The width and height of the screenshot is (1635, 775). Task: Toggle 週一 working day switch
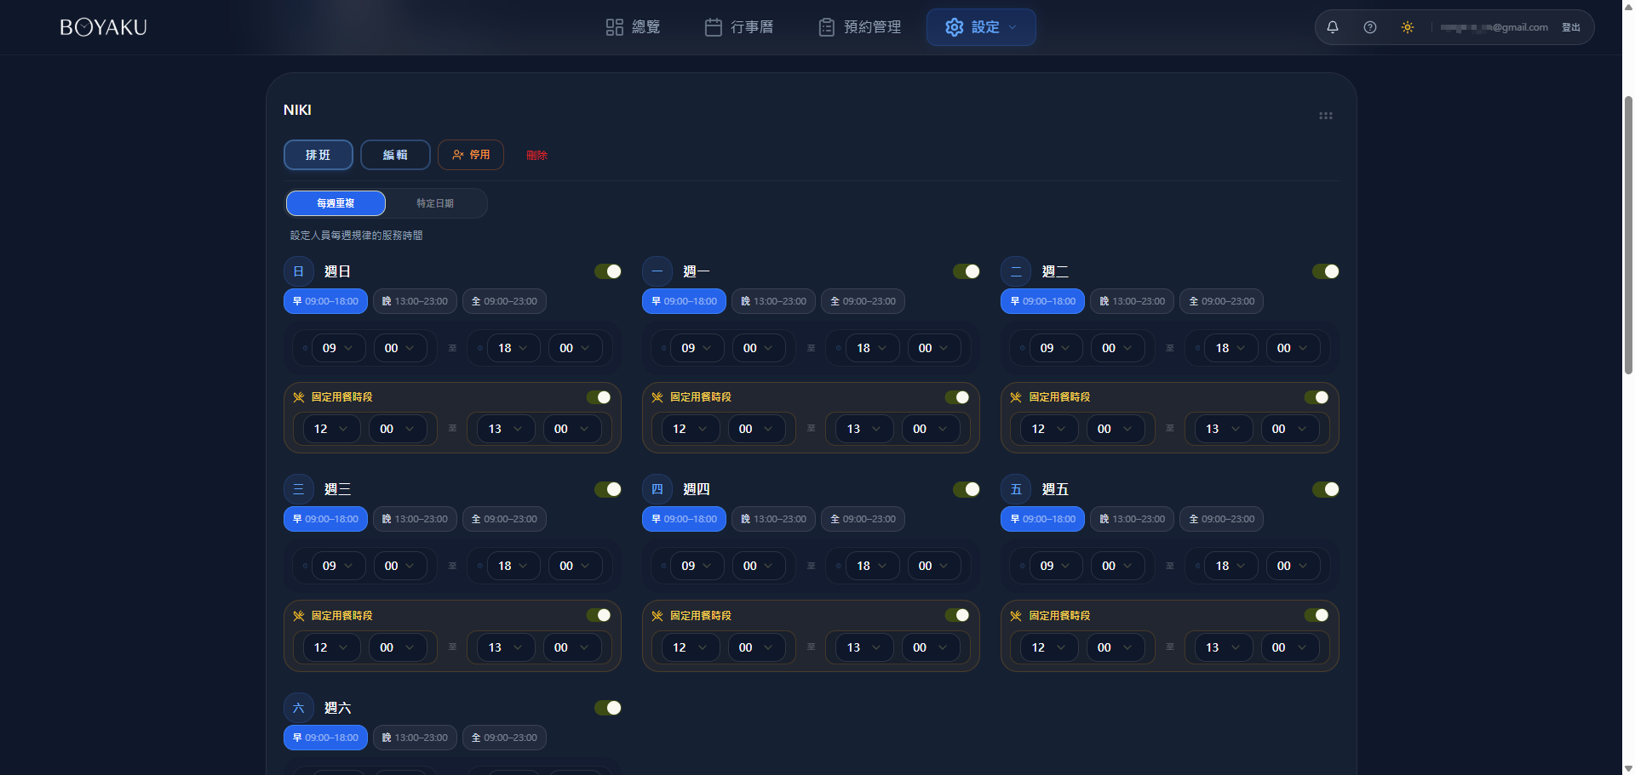click(x=967, y=271)
